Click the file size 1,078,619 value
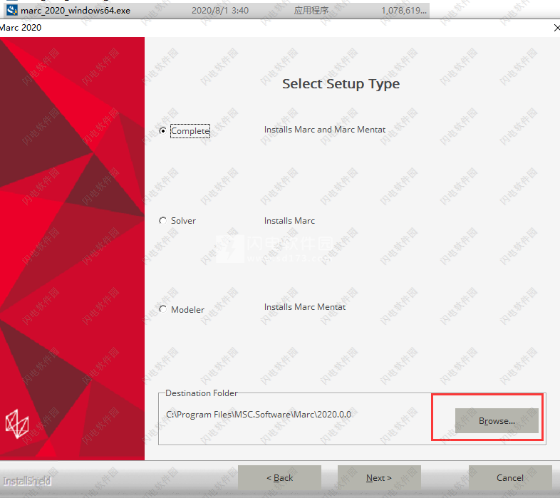Screen dimensions: 560x498 click(404, 11)
